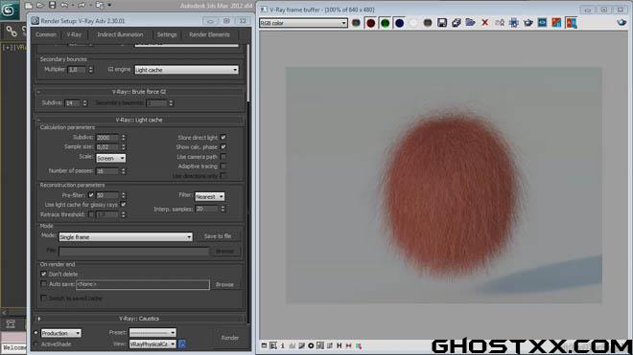The width and height of the screenshot is (633, 355).
Task: Open the GI engine Light cache dropdown
Action: (186, 70)
